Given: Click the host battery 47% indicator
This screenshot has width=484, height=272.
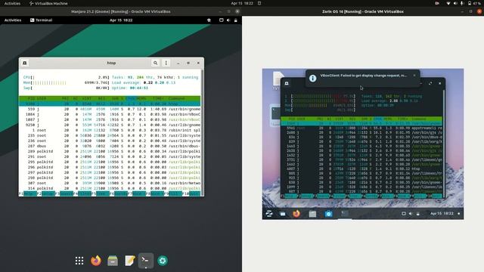Looking at the screenshot, I should pos(474,3).
